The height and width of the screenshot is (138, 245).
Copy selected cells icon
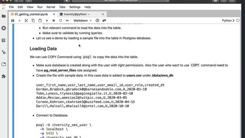pyautogui.click(x=33, y=20)
